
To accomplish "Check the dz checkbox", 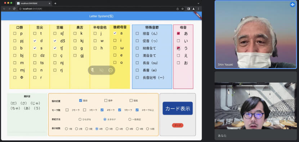I will [x=35, y=56].
